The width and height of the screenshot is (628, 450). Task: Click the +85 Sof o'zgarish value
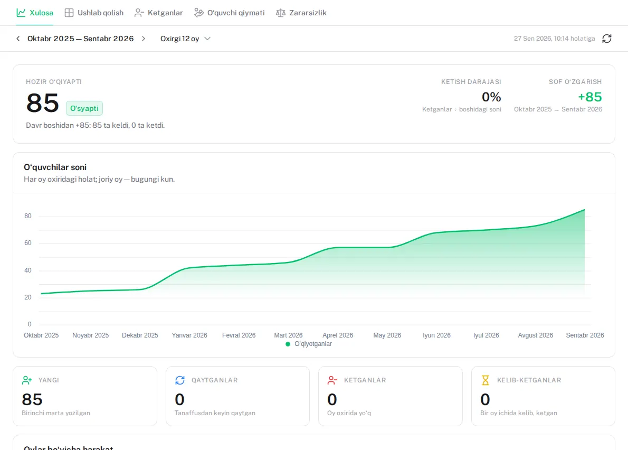590,97
